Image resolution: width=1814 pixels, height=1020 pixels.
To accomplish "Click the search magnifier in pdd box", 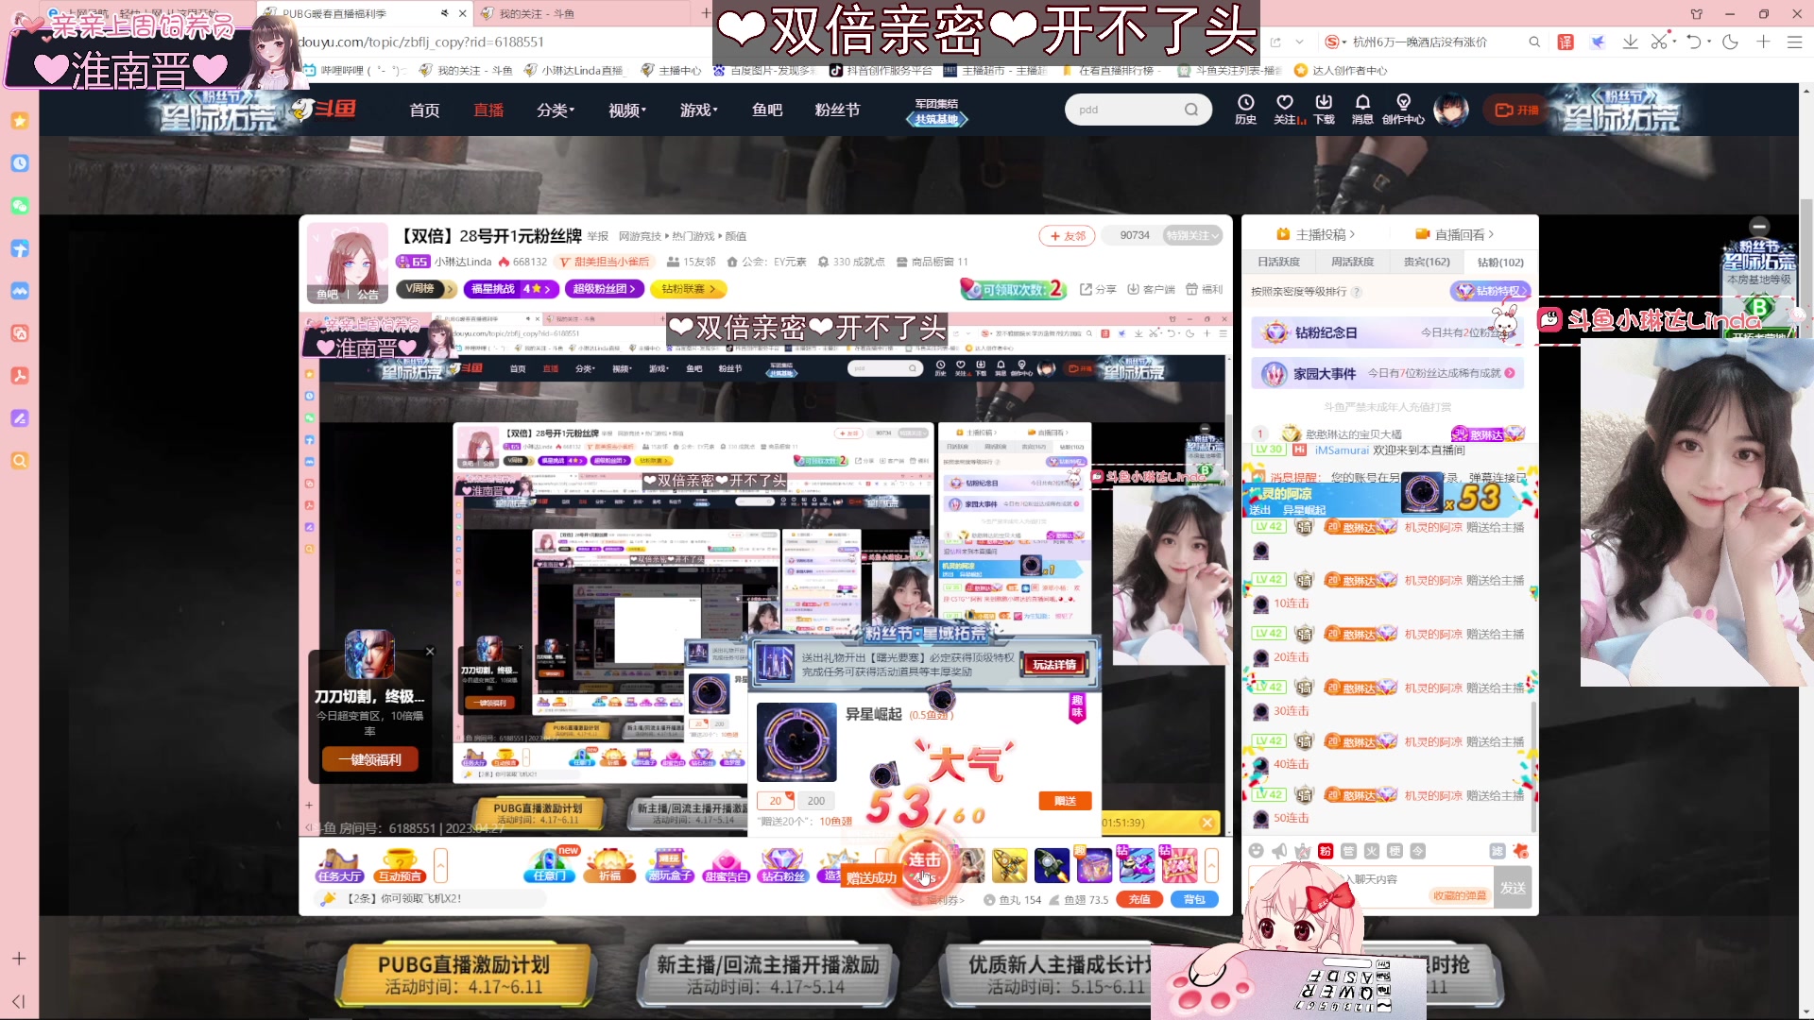I will (1191, 110).
